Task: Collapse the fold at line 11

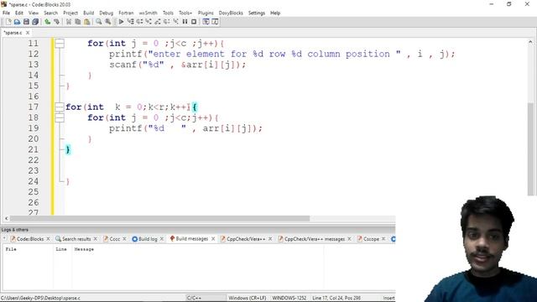Action: (x=60, y=44)
